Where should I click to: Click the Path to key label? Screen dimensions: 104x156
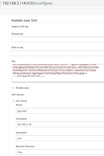(x=17, y=47)
